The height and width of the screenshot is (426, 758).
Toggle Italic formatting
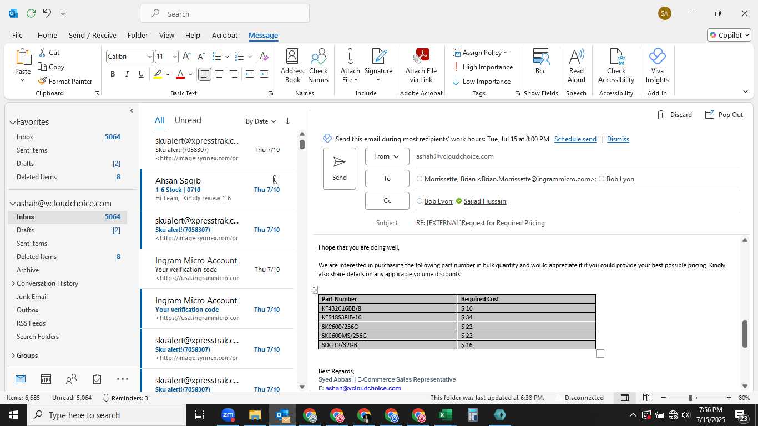pyautogui.click(x=127, y=74)
